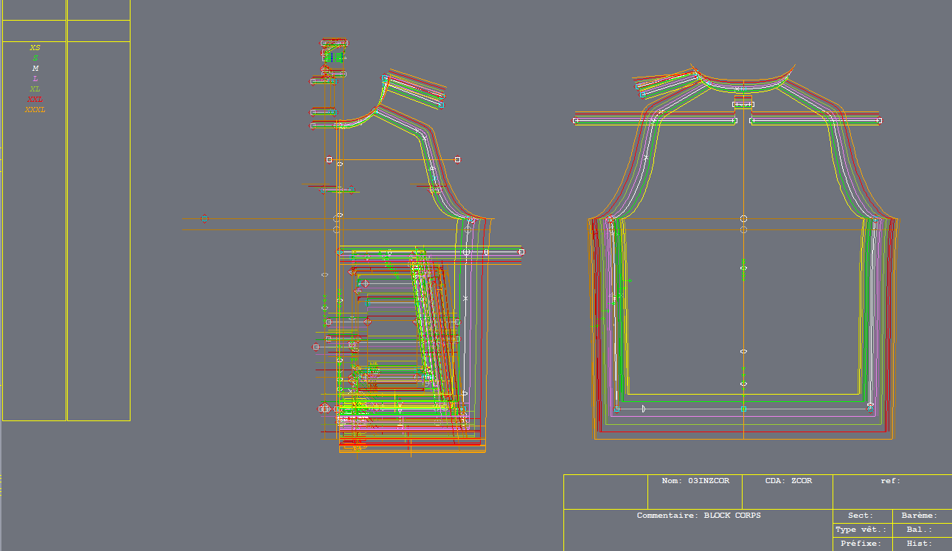This screenshot has width=952, height=551.
Task: Click the Bal.: field
Action: (x=920, y=530)
